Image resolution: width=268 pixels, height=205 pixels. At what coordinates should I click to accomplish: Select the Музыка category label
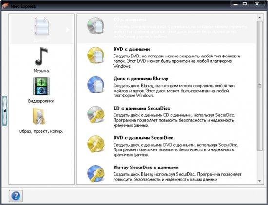pyautogui.click(x=41, y=71)
